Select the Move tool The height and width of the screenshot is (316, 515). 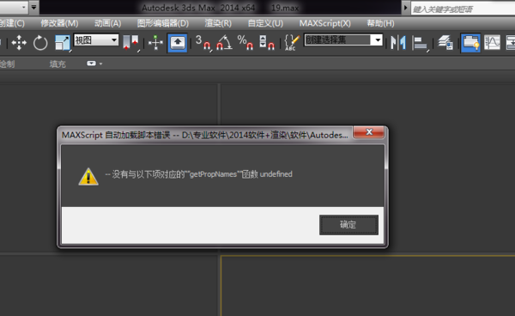point(19,43)
